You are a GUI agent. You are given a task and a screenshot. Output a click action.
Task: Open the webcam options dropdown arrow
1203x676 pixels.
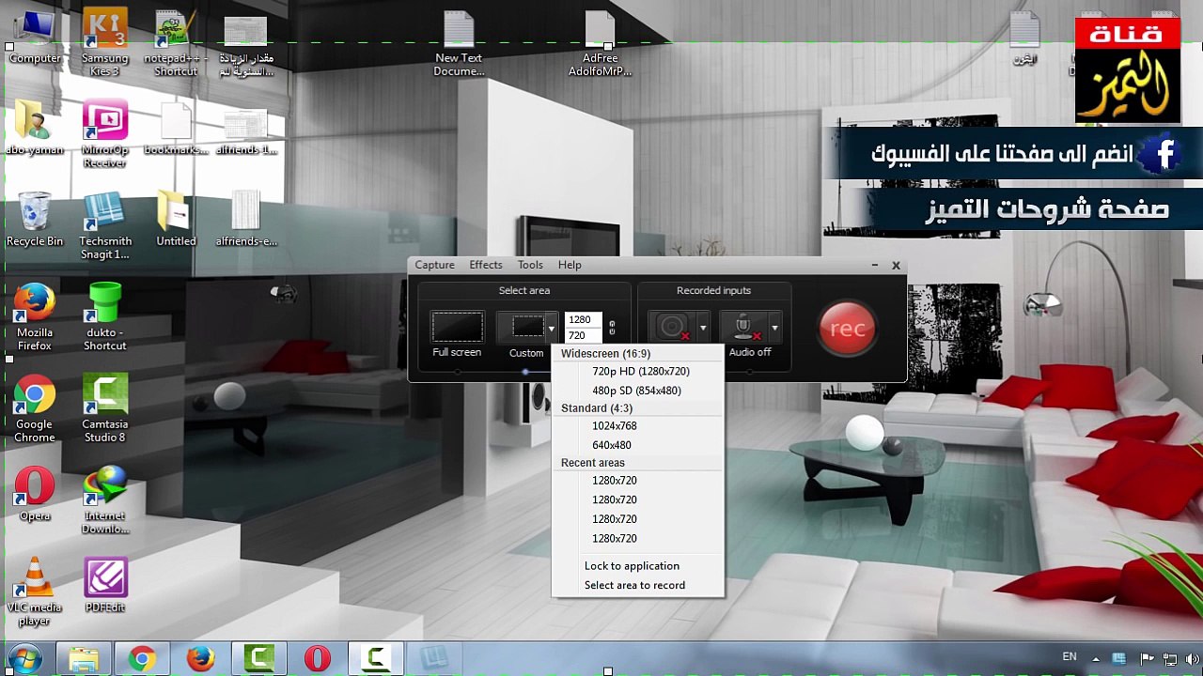pyautogui.click(x=703, y=329)
